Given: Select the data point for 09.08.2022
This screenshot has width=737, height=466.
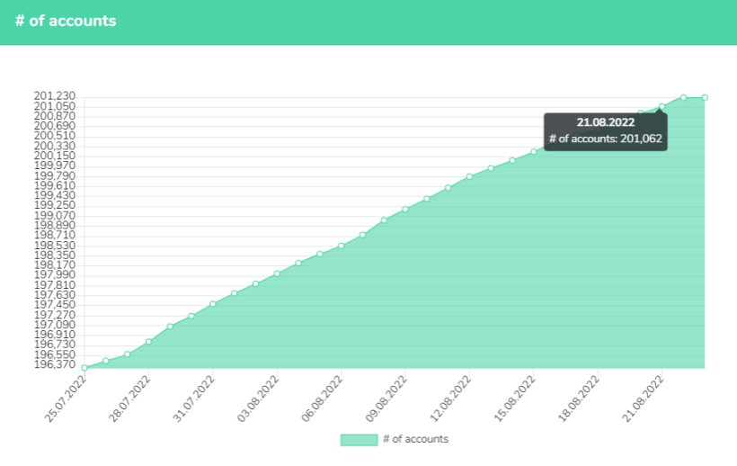Looking at the screenshot, I should tap(405, 210).
